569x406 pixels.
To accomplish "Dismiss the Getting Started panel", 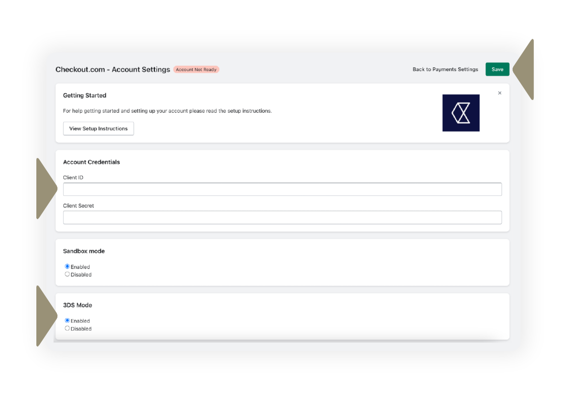I will click(499, 93).
